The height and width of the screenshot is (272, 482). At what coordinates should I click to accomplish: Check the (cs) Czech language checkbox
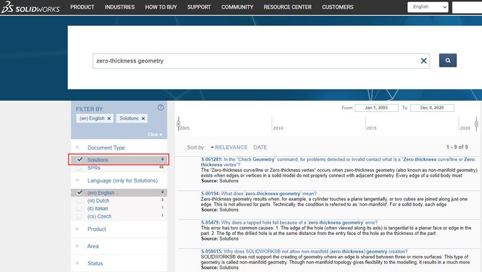pos(79,216)
